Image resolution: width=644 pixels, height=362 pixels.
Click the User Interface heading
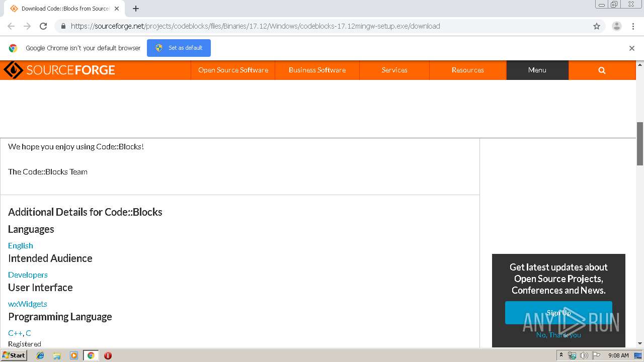pyautogui.click(x=40, y=288)
